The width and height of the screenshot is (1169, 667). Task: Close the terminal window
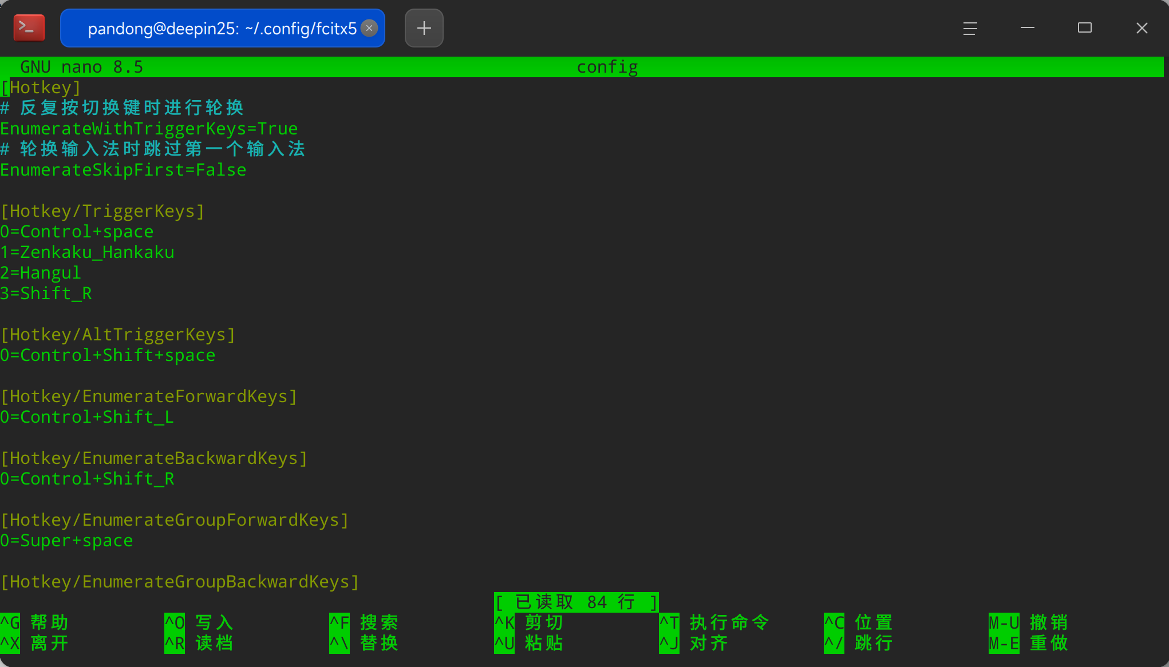1142,28
